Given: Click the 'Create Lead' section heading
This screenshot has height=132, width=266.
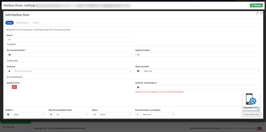Looking at the screenshot, I should tap(12, 61).
